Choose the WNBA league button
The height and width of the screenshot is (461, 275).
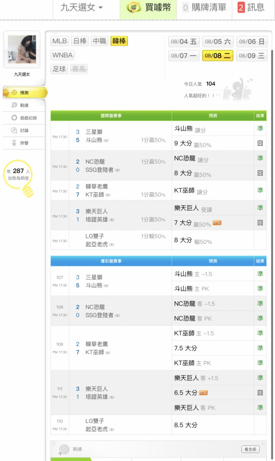(62, 55)
